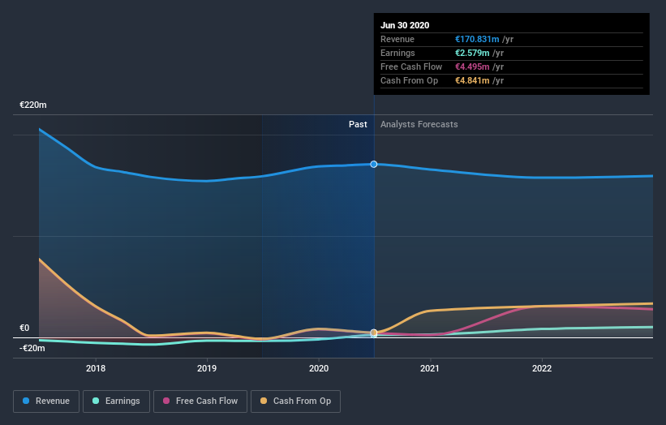The height and width of the screenshot is (425, 666).
Task: Click the Jun 30 2020 tooltip header
Action: (x=405, y=25)
